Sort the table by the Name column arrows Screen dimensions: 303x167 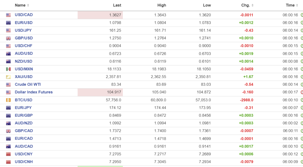pos(28,5)
